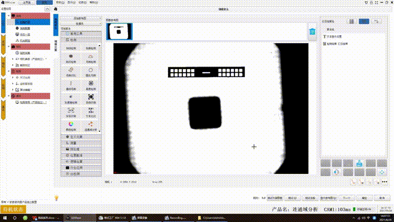Select the reference image thumbnail above the canvas
Screen dimensions: 394x222
[119, 31]
